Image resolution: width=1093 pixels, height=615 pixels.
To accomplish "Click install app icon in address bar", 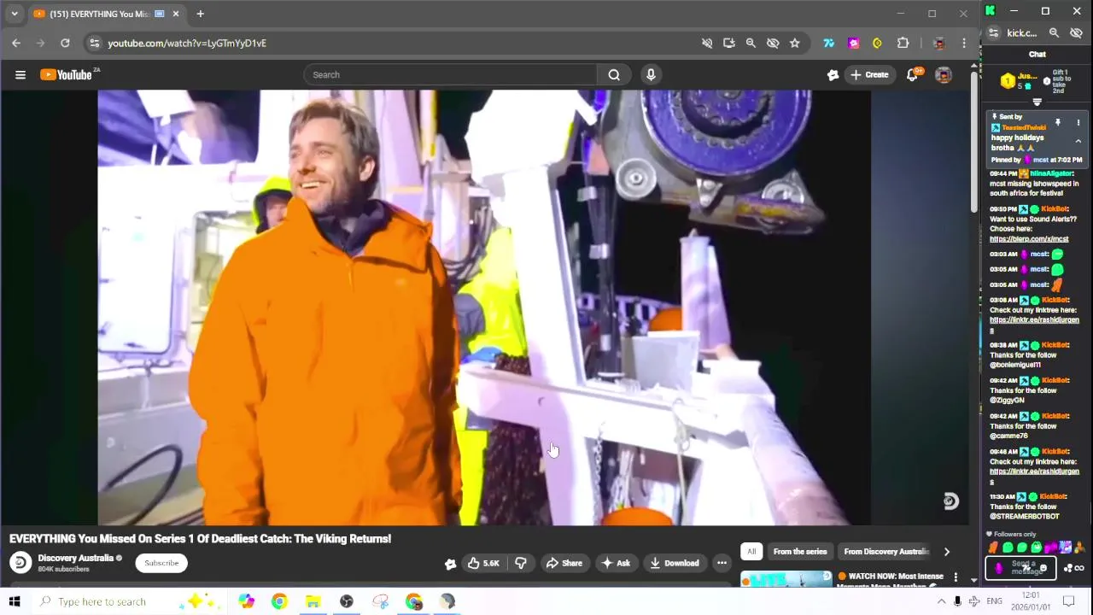I will click(728, 43).
